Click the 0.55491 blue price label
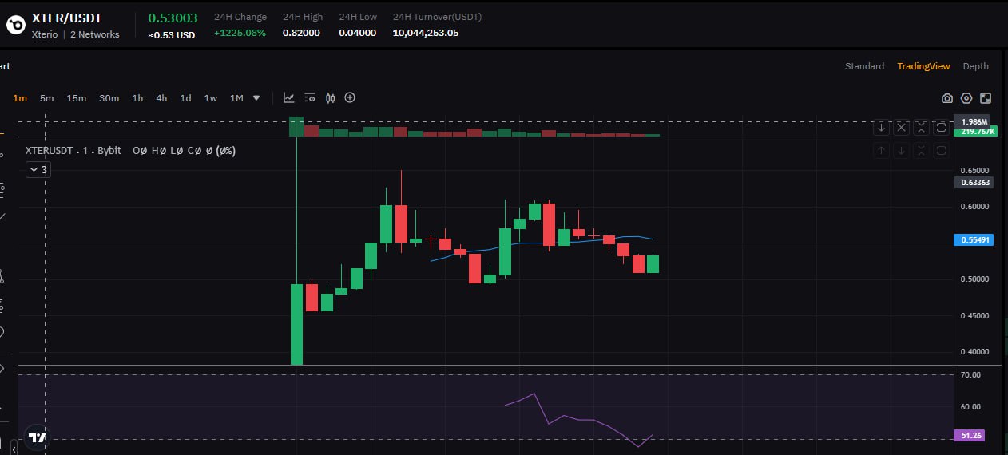The width and height of the screenshot is (1008, 455). pos(974,239)
